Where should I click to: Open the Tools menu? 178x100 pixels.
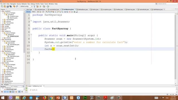[46, 4]
